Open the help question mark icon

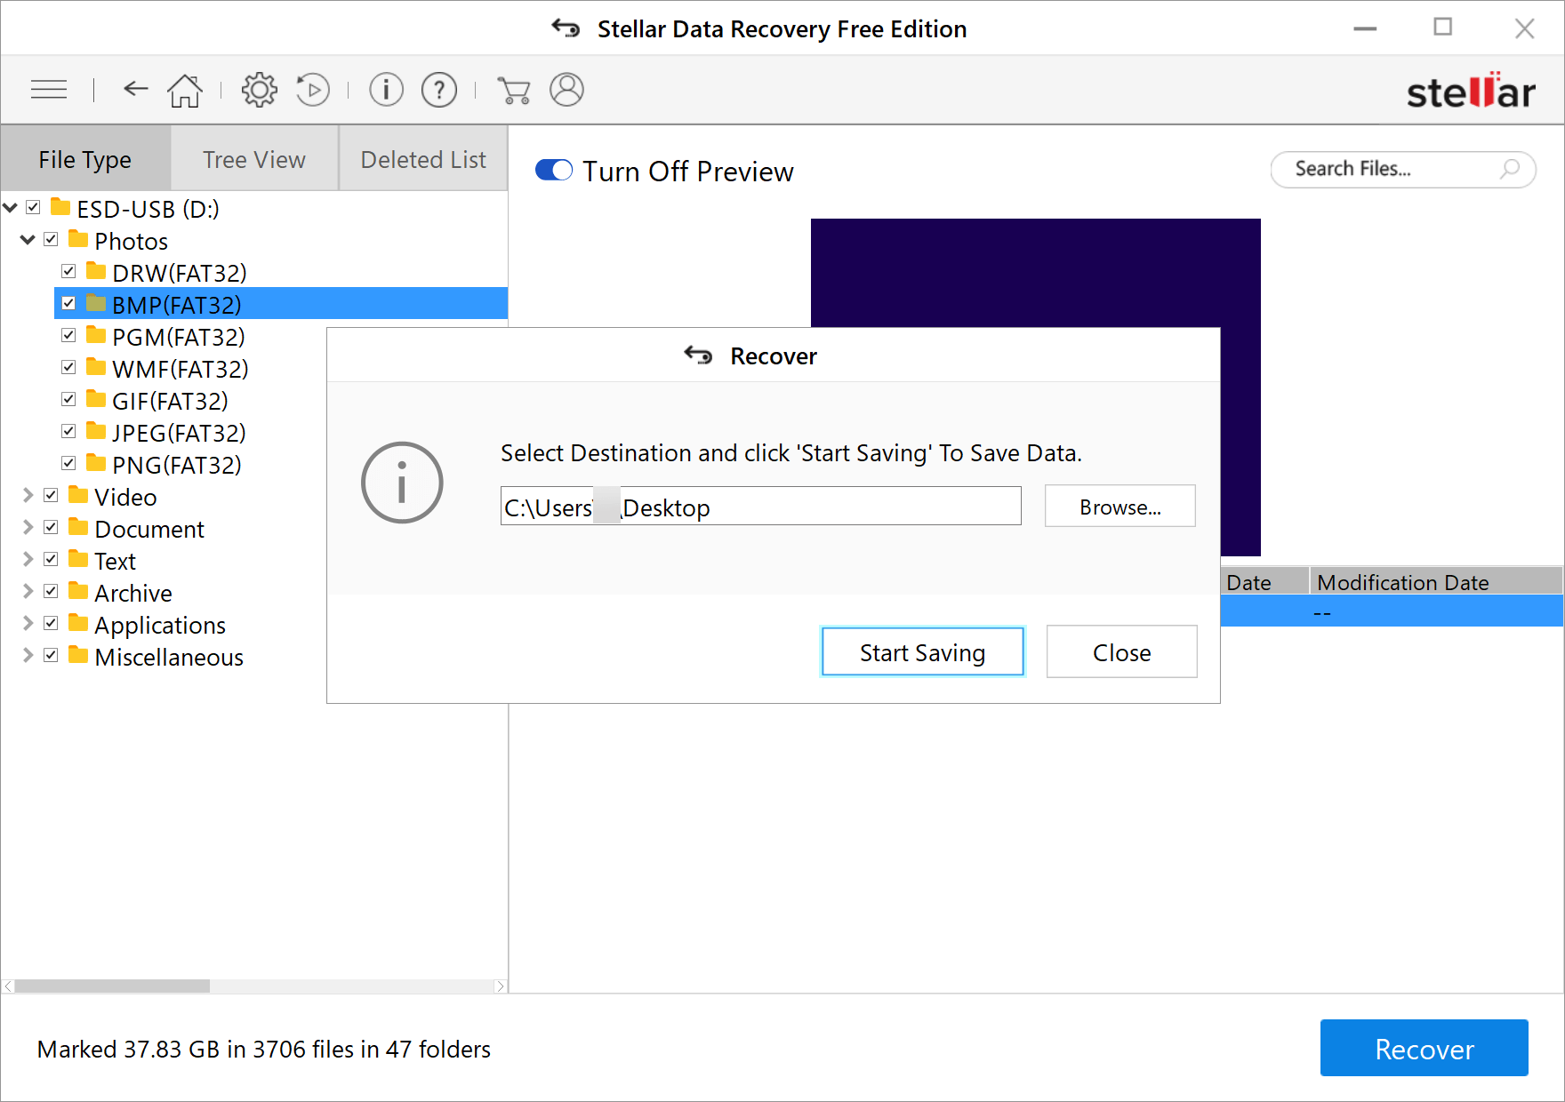click(439, 90)
